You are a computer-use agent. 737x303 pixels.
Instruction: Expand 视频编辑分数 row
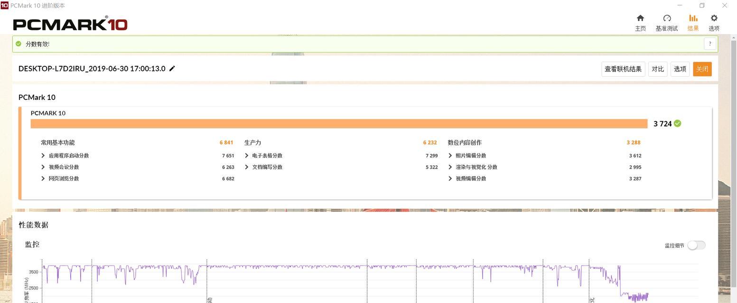point(450,178)
